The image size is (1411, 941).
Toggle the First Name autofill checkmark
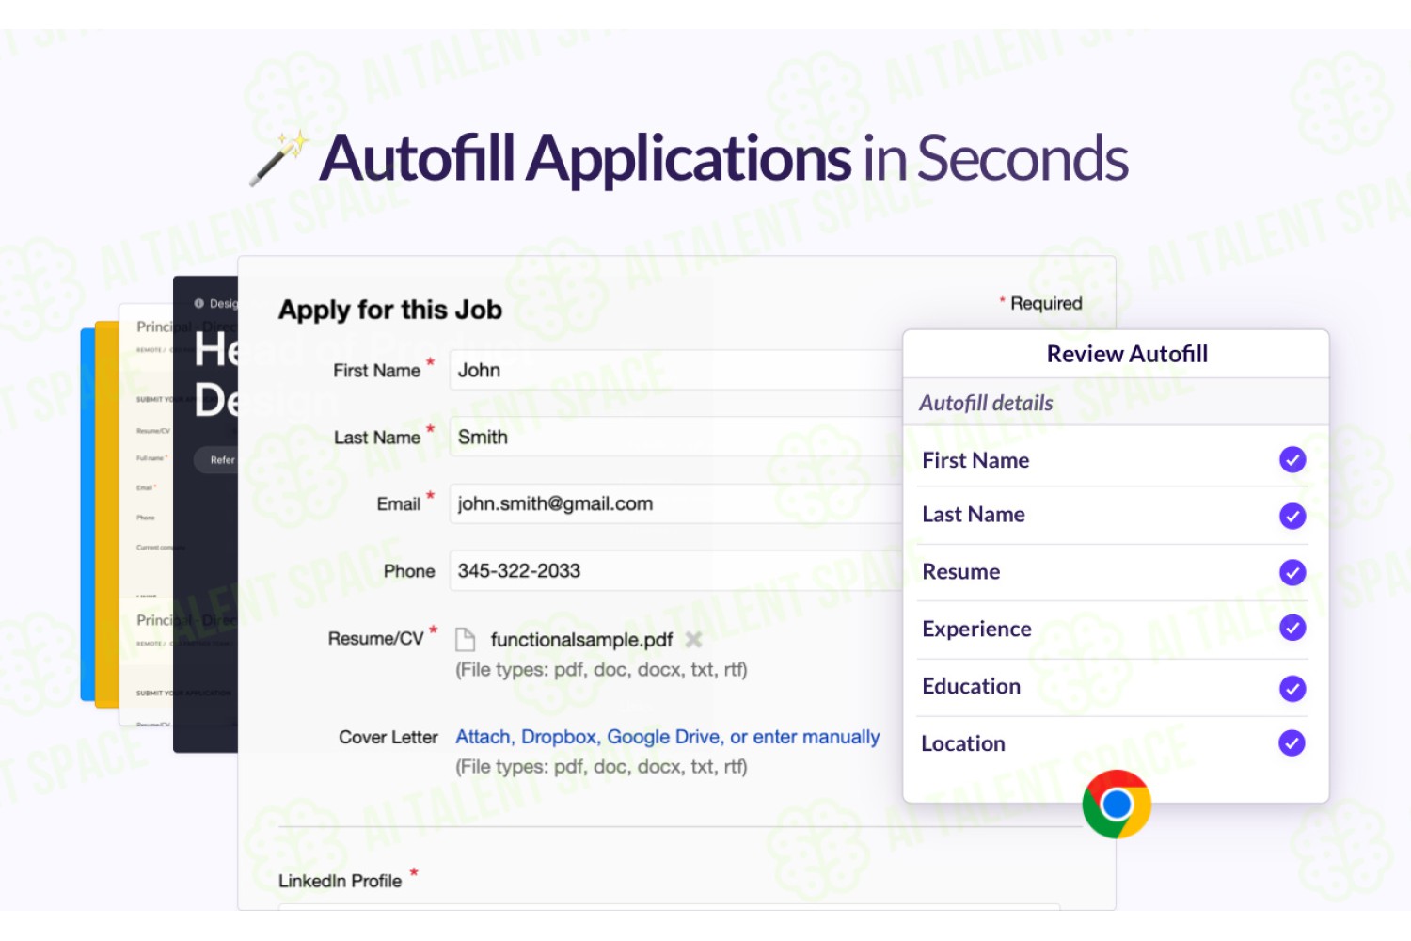pyautogui.click(x=1292, y=459)
